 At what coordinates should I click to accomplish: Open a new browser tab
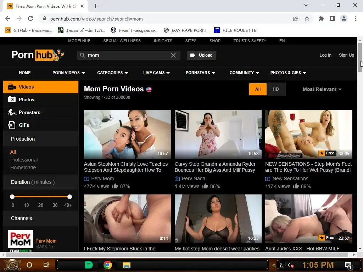(96, 6)
